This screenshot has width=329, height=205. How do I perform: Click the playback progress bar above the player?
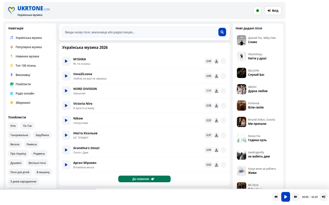[164, 189]
